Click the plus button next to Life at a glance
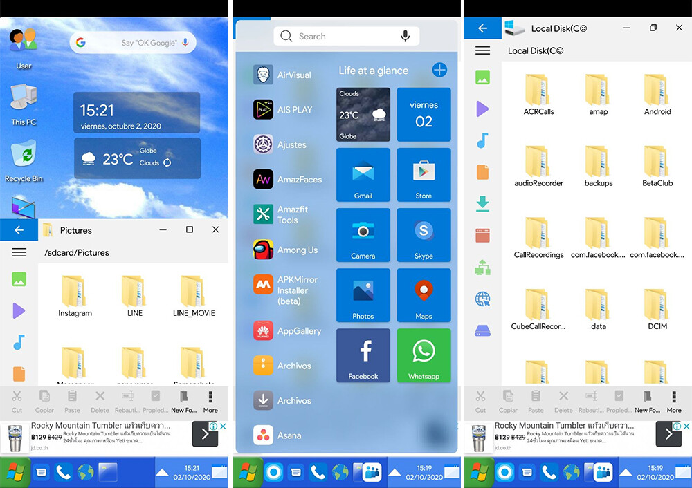Image resolution: width=692 pixels, height=488 pixels. pyautogui.click(x=439, y=70)
